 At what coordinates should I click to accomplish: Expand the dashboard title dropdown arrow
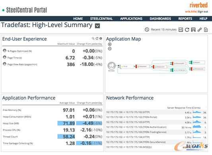[x=97, y=26]
